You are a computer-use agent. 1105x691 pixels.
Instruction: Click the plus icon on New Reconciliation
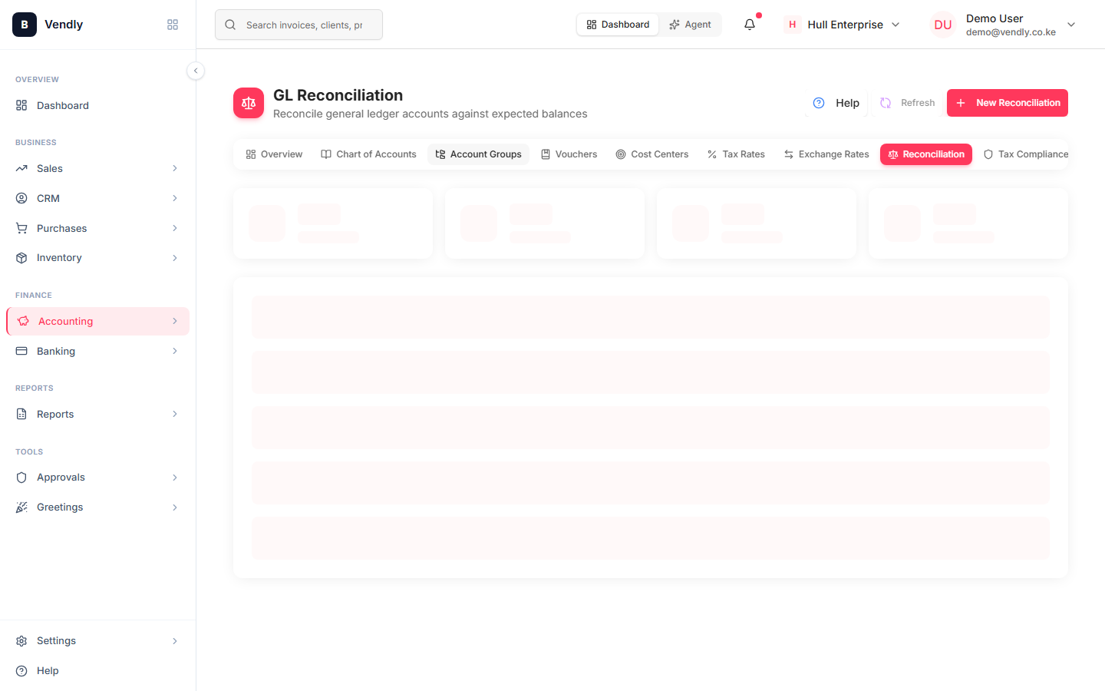pos(961,103)
